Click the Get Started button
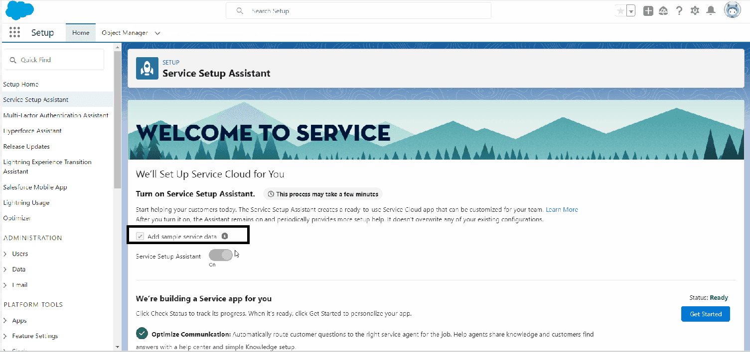This screenshot has width=750, height=352. click(x=706, y=314)
